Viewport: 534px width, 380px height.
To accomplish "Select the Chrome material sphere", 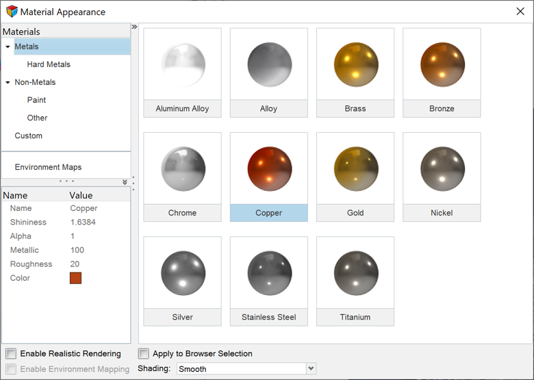I will click(x=182, y=168).
